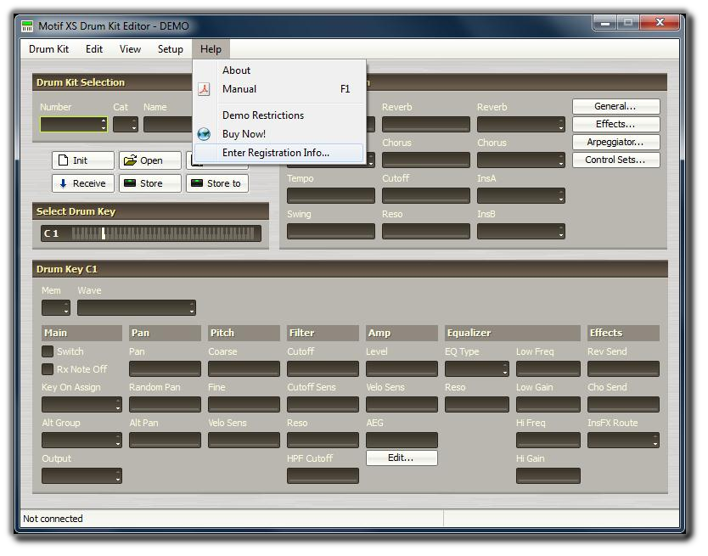
Task: Click the AEG Edit... button
Action: (x=402, y=458)
